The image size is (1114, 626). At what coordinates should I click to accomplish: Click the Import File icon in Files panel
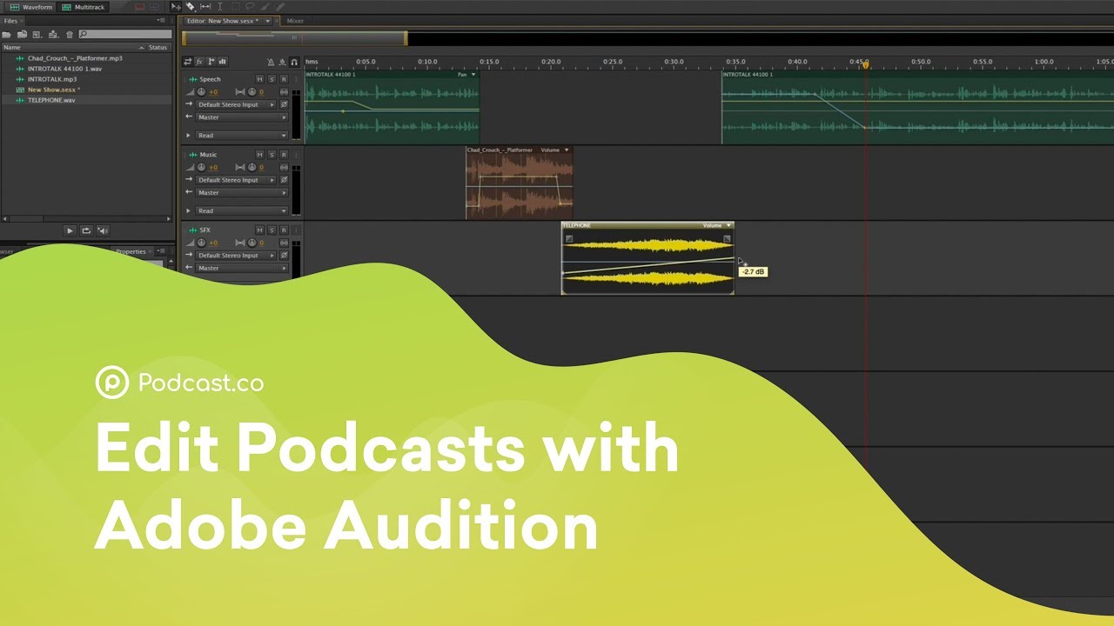coord(22,34)
